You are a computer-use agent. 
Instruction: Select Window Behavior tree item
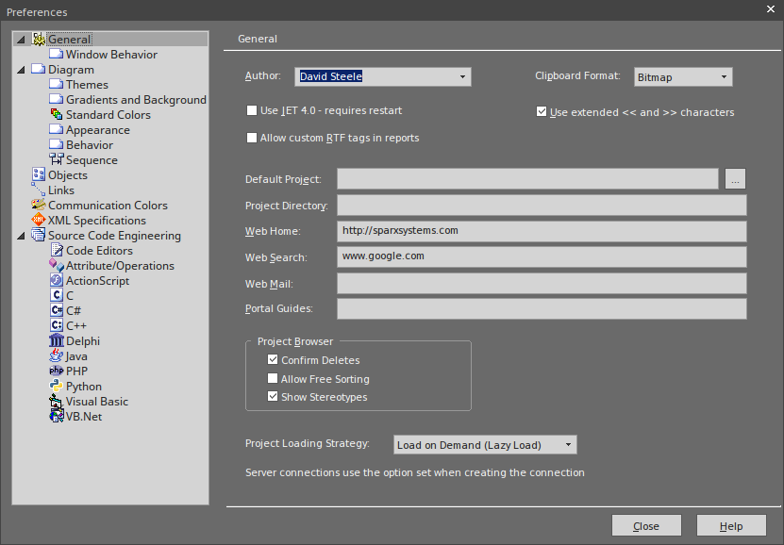point(111,55)
